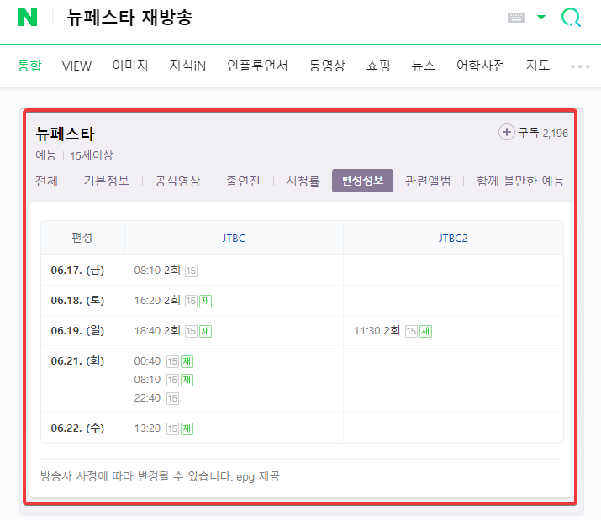Open the 어학사전 tab
Viewport: 601px width, 520px height.
pos(480,66)
